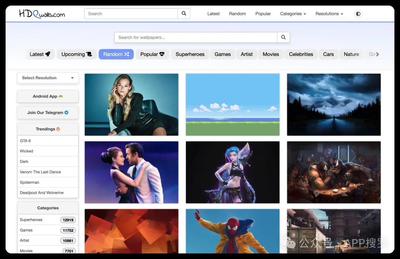
Task: Click the Trendings header
Action: (x=48, y=129)
